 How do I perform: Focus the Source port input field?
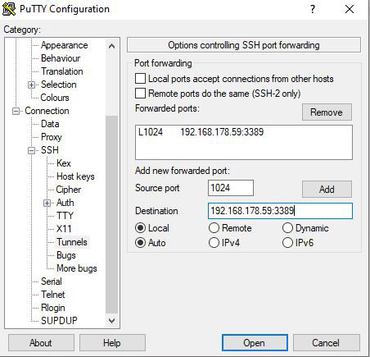click(231, 188)
